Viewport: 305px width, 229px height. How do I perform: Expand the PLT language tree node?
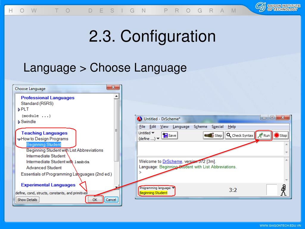(19, 110)
